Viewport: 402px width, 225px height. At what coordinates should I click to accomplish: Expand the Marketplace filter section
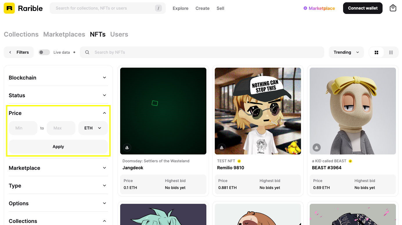tap(58, 168)
